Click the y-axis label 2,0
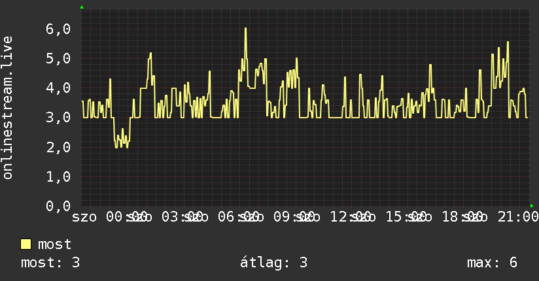Image resolution: width=539 pixels, height=281 pixels. coord(58,148)
